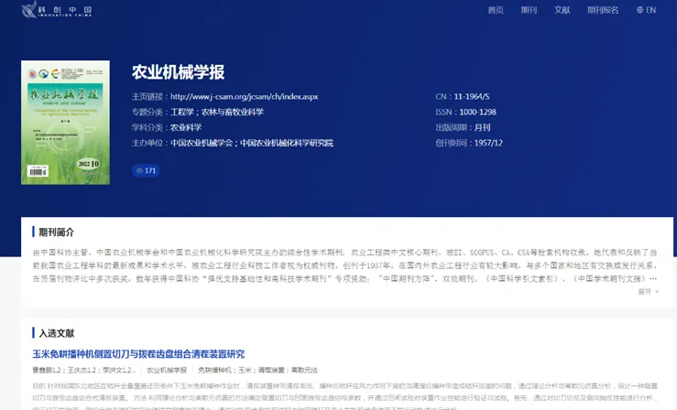Screen dimensions: 677x410
Task: Click the article source 农业机械学报 under the title
Action: [x=167, y=370]
